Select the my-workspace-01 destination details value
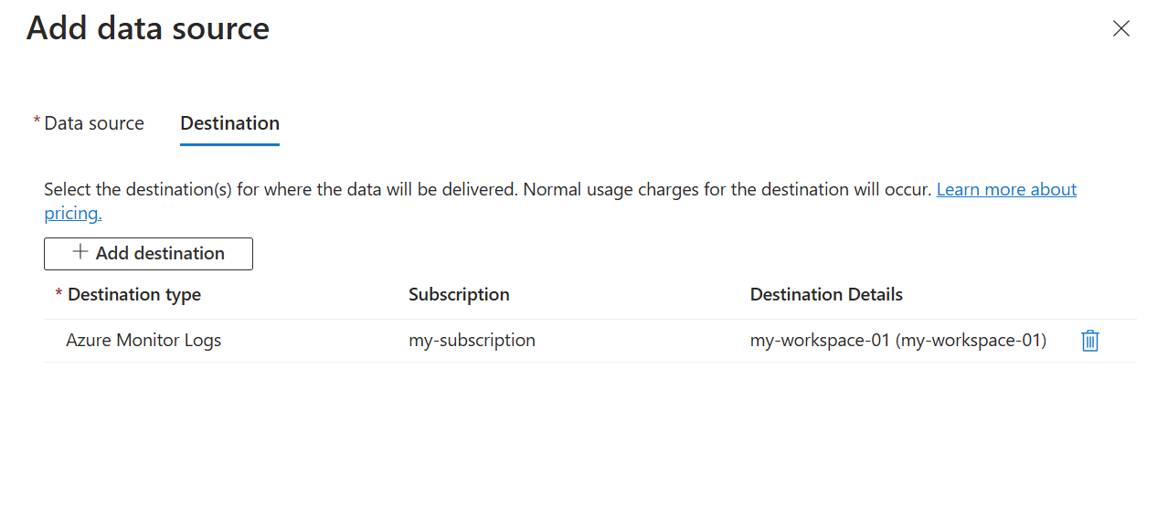Viewport: 1168px width, 527px height. pos(898,341)
